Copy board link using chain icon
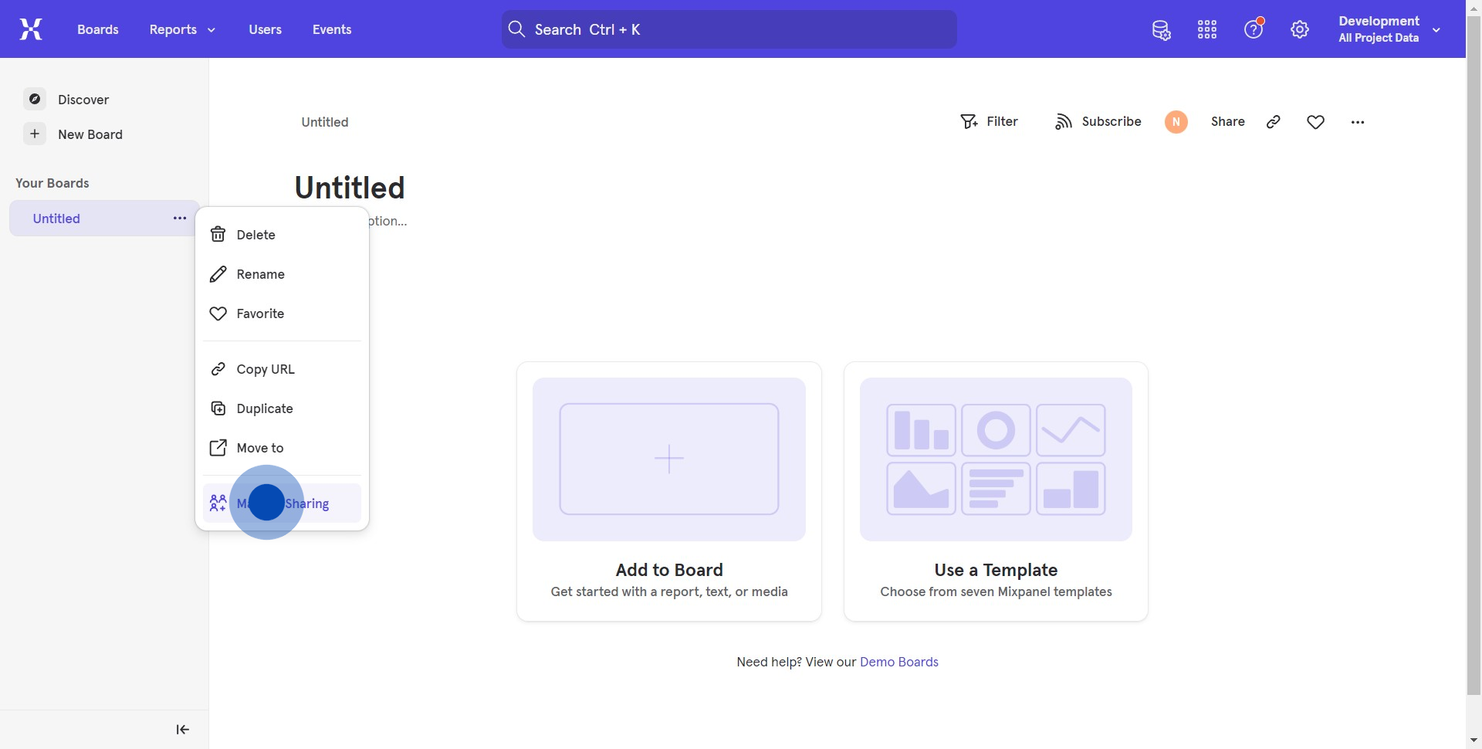This screenshot has height=749, width=1482. [x=1274, y=122]
